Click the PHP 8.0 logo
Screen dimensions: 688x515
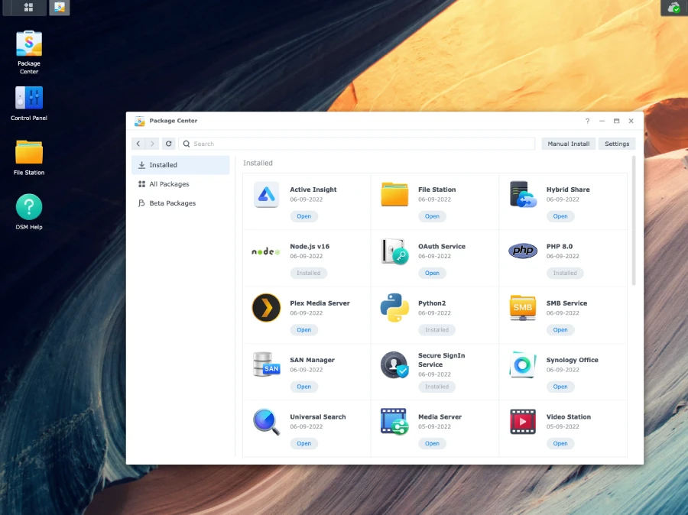[x=523, y=251]
